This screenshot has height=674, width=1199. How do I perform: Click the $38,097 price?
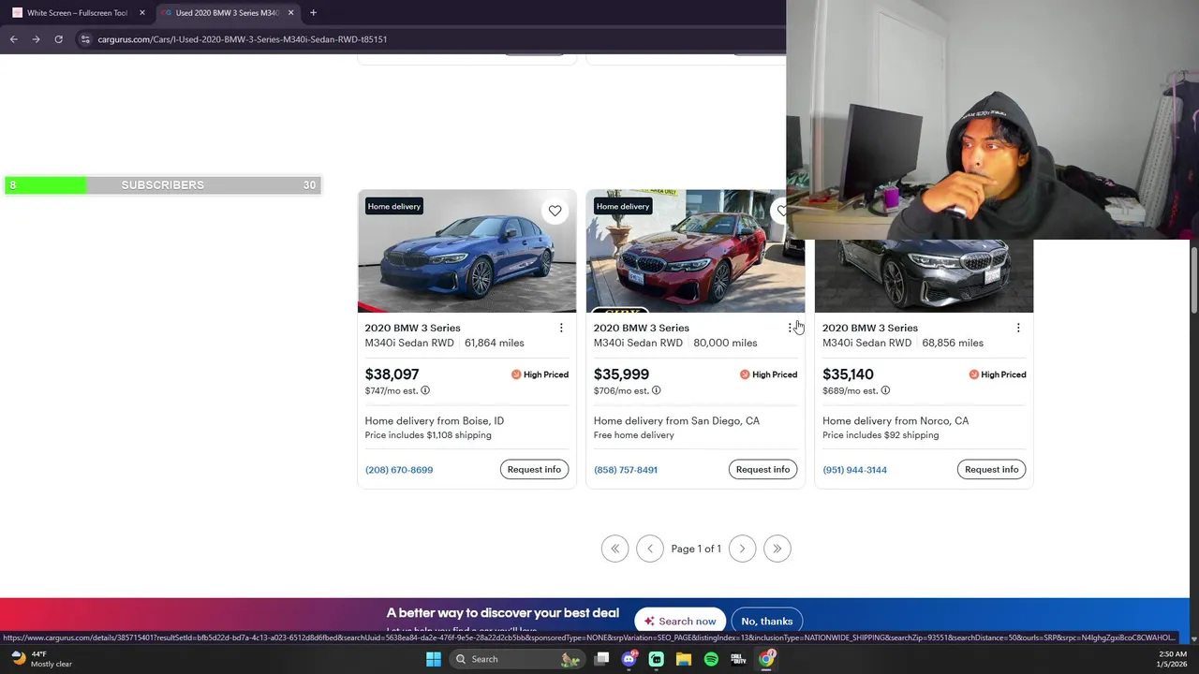click(392, 374)
